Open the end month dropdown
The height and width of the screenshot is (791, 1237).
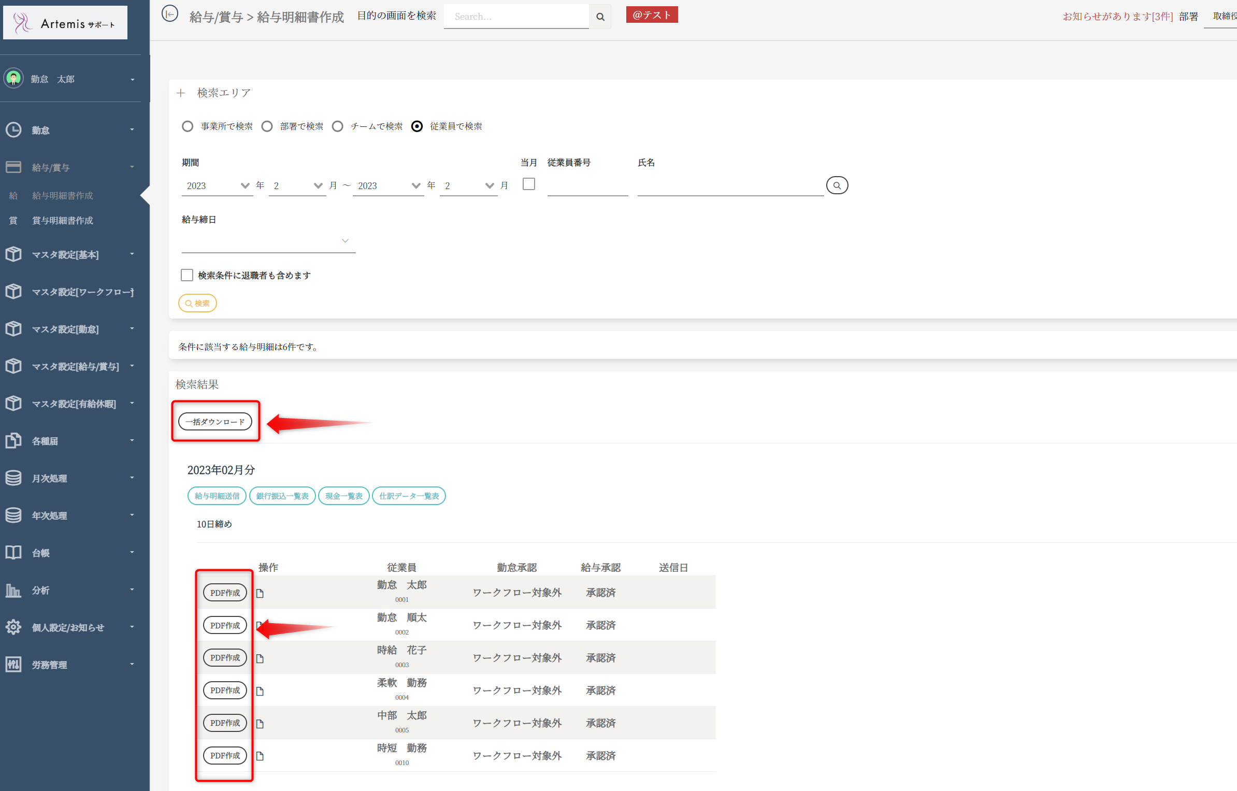468,185
